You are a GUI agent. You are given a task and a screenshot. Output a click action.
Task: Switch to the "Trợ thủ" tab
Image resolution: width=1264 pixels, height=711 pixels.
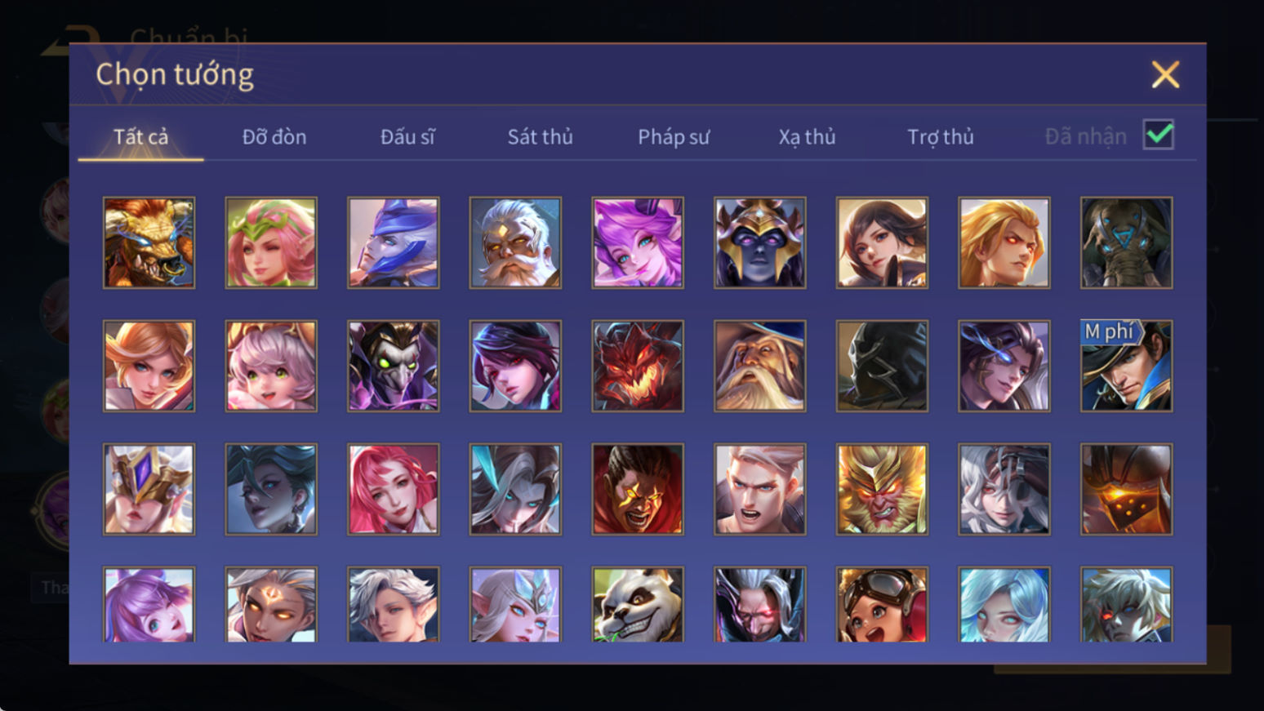(x=941, y=137)
